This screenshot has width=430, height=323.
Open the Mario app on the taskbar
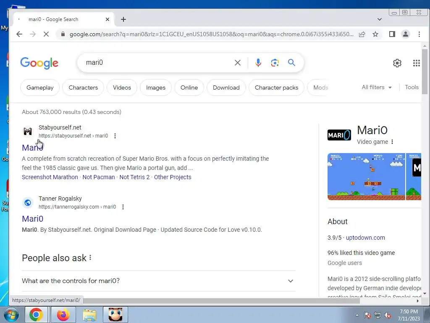(115, 315)
